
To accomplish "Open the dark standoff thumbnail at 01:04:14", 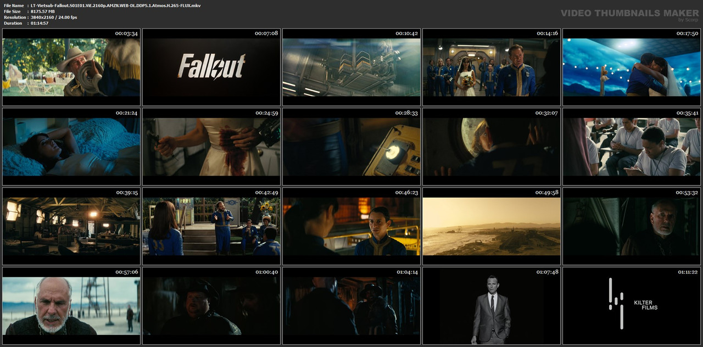I will [351, 306].
